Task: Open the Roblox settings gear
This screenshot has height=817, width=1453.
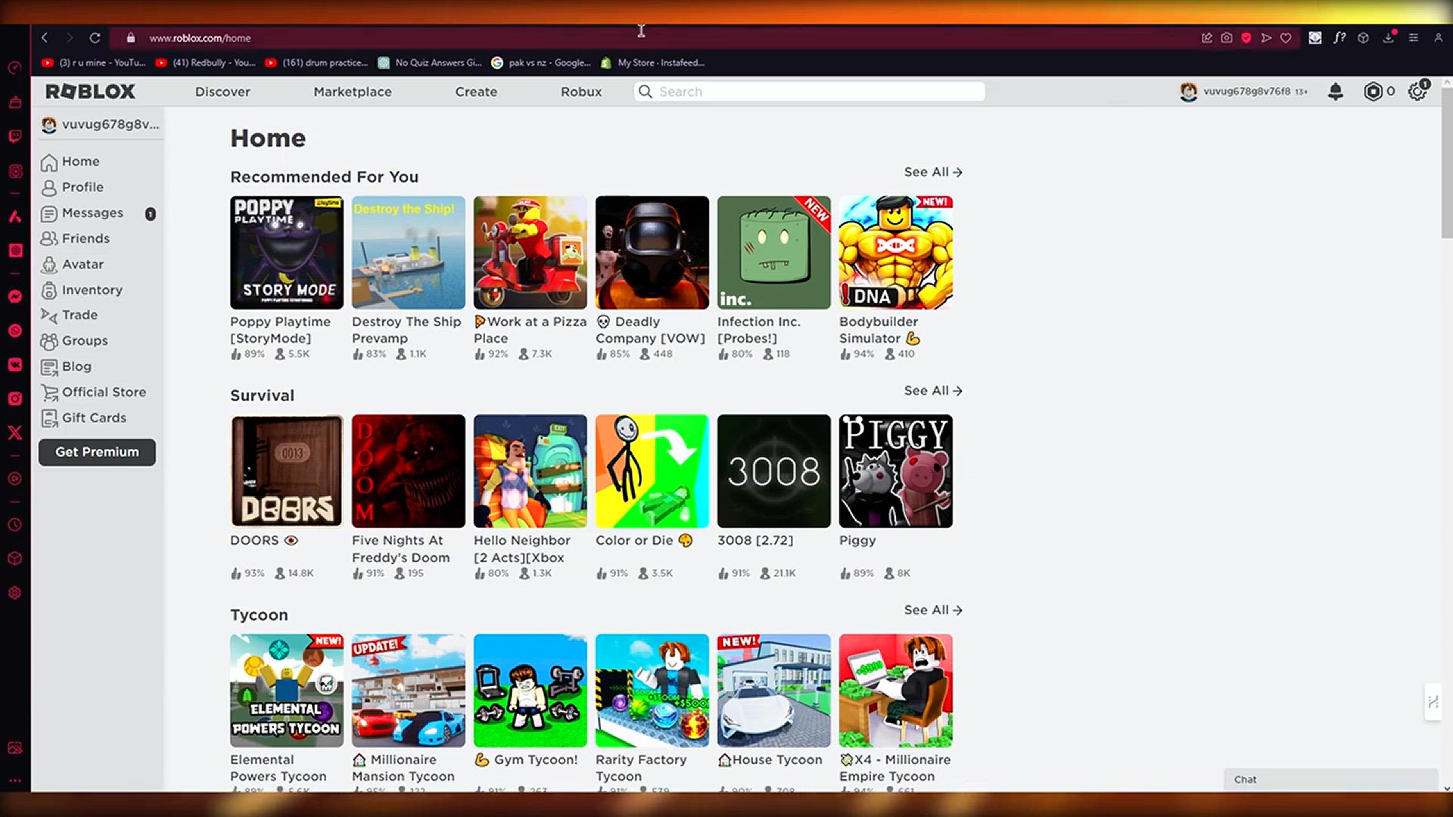Action: tap(1417, 92)
